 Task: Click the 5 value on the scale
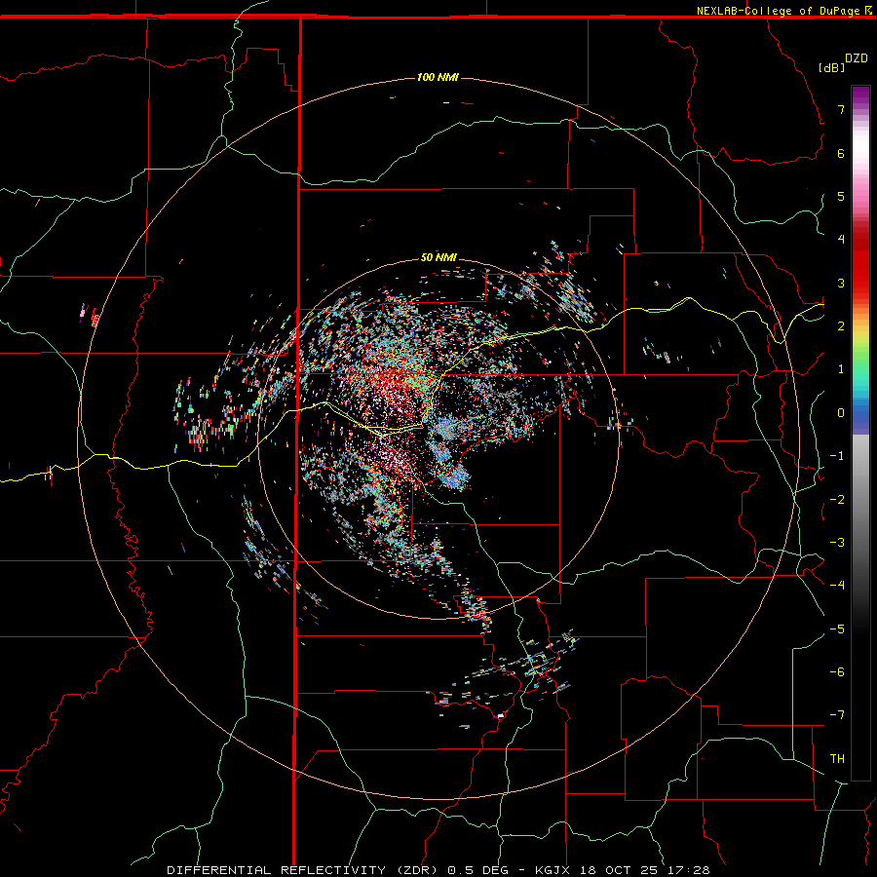(x=841, y=196)
